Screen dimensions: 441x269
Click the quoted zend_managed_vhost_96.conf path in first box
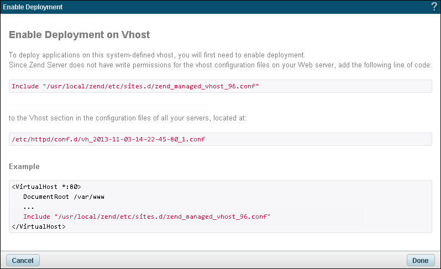tap(151, 86)
